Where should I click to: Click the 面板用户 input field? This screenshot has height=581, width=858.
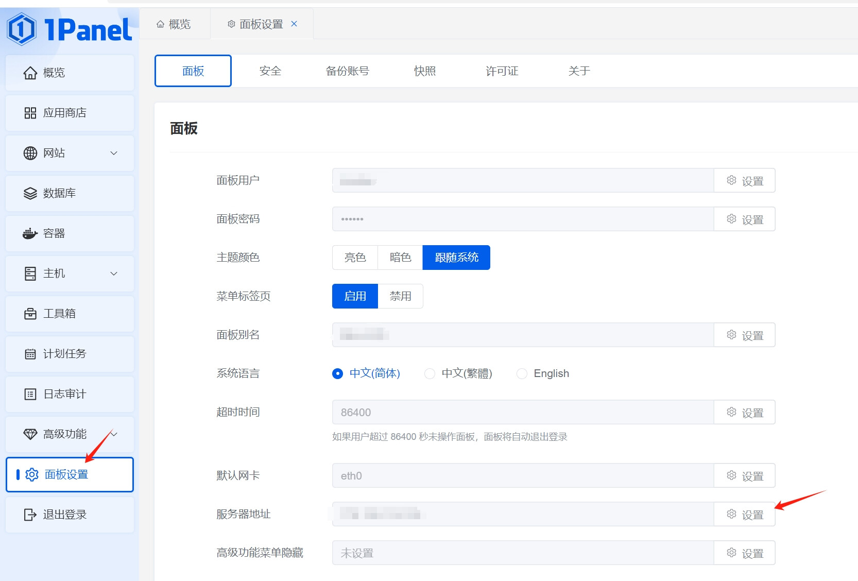click(x=523, y=180)
